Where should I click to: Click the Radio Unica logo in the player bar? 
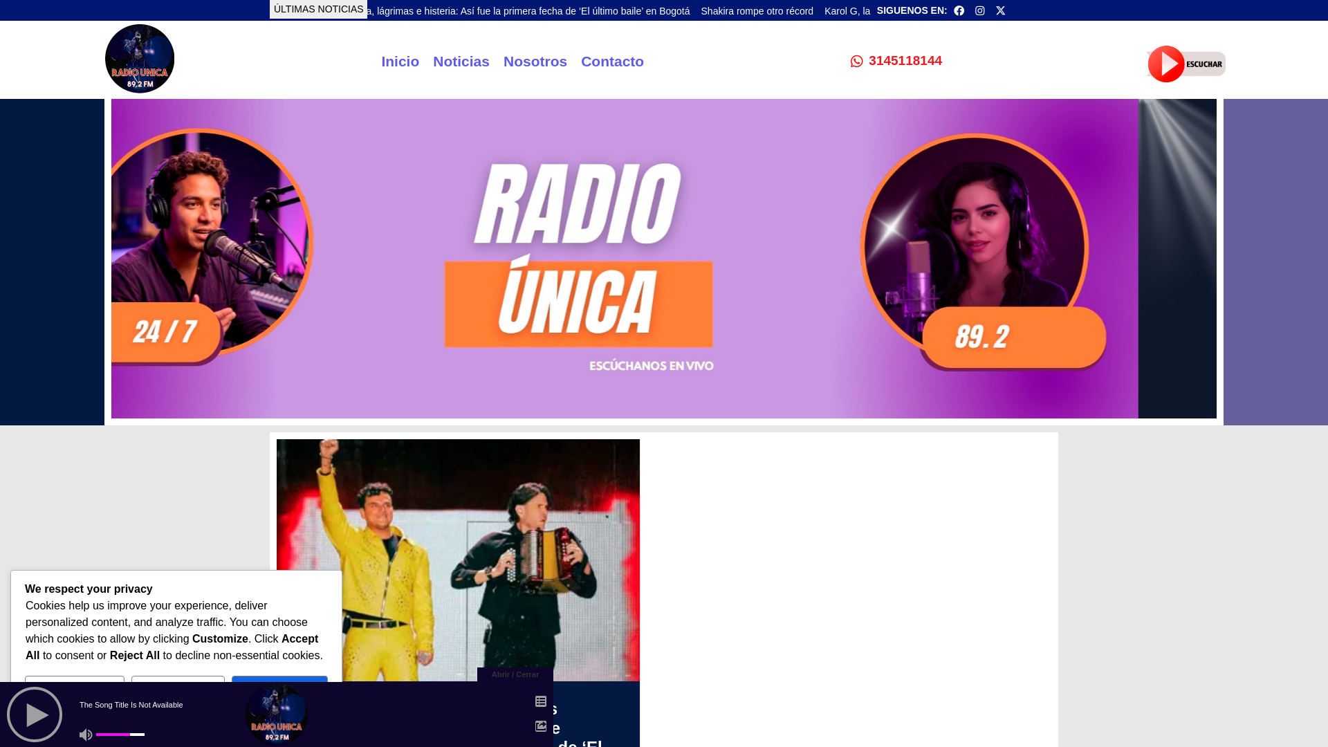pyautogui.click(x=277, y=714)
